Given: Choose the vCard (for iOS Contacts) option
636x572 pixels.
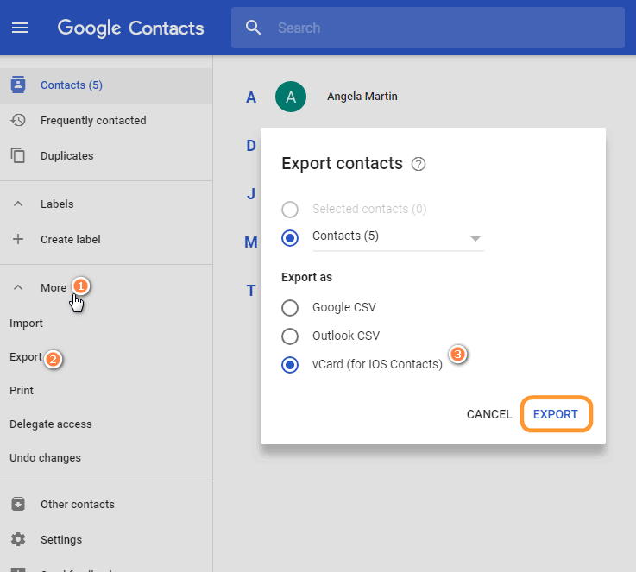Looking at the screenshot, I should [x=291, y=364].
